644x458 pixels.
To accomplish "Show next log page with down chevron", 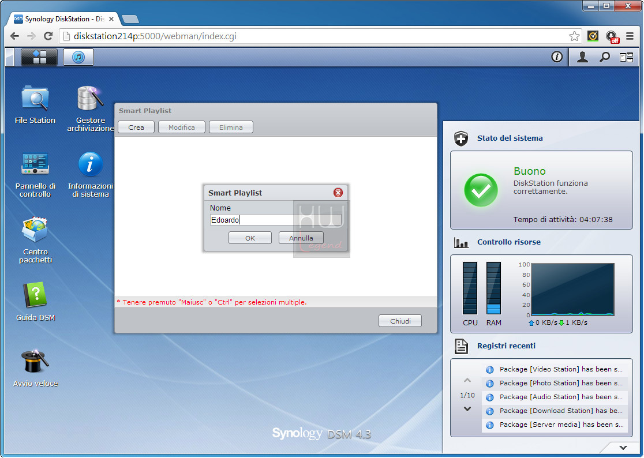I will click(467, 409).
